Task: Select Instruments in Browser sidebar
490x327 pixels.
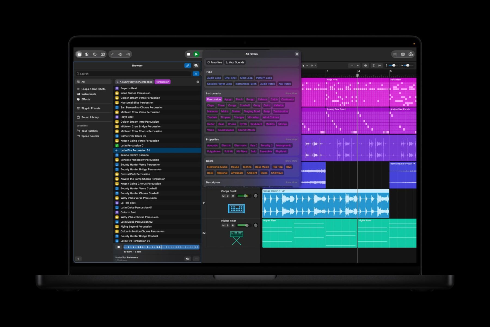Action: (x=88, y=94)
